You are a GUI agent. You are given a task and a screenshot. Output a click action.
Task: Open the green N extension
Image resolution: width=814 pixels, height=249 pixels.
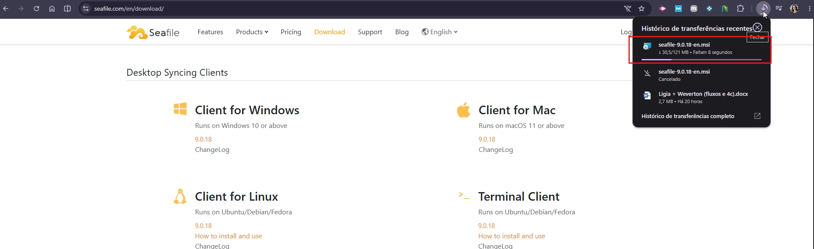(725, 9)
